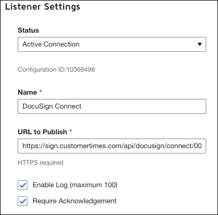Image resolution: width=218 pixels, height=215 pixels.
Task: Click the URL to Publish label
Action: (x=42, y=132)
